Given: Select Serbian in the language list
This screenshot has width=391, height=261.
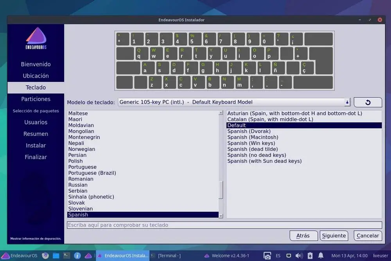Looking at the screenshot, I should (x=143, y=191).
